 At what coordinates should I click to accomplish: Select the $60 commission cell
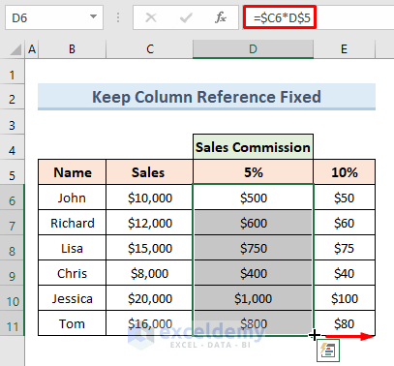[345, 223]
